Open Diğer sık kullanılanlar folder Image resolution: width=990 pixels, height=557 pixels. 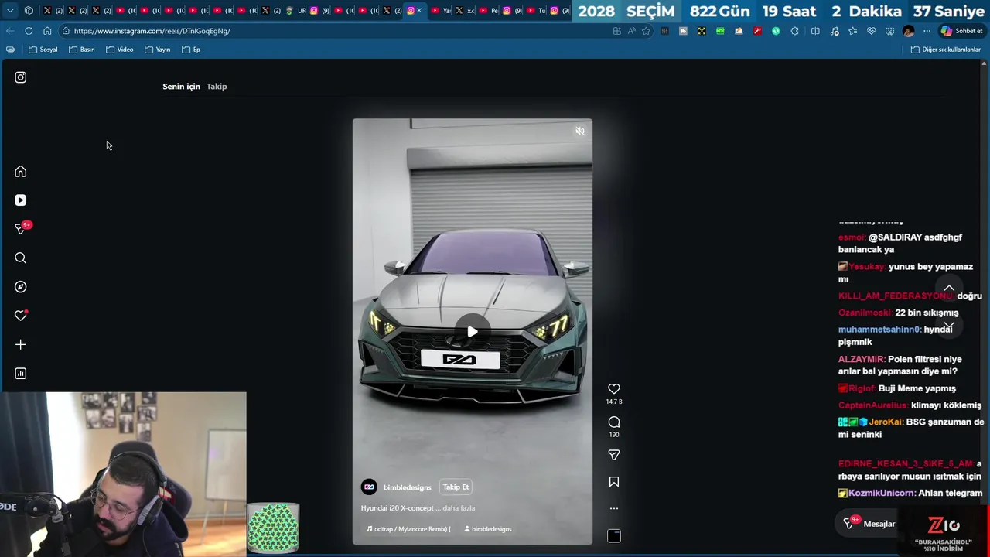[946, 50]
